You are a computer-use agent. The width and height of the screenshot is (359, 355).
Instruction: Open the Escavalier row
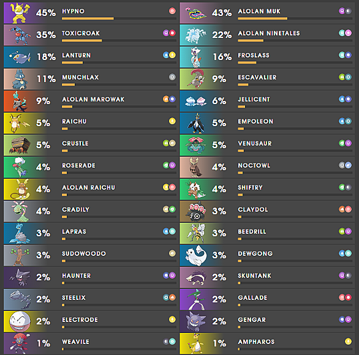(x=267, y=79)
